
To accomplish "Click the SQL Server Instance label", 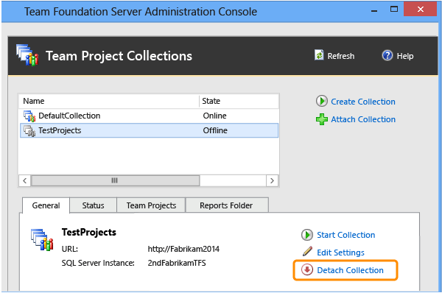I will click(98, 263).
